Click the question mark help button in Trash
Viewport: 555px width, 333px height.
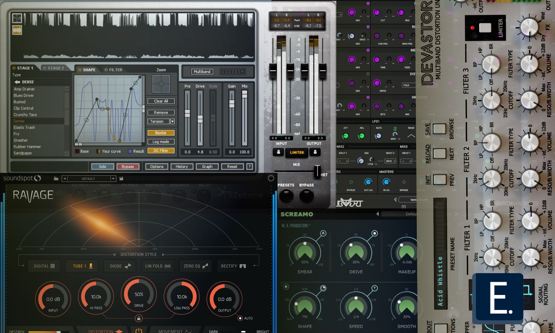coord(249,167)
